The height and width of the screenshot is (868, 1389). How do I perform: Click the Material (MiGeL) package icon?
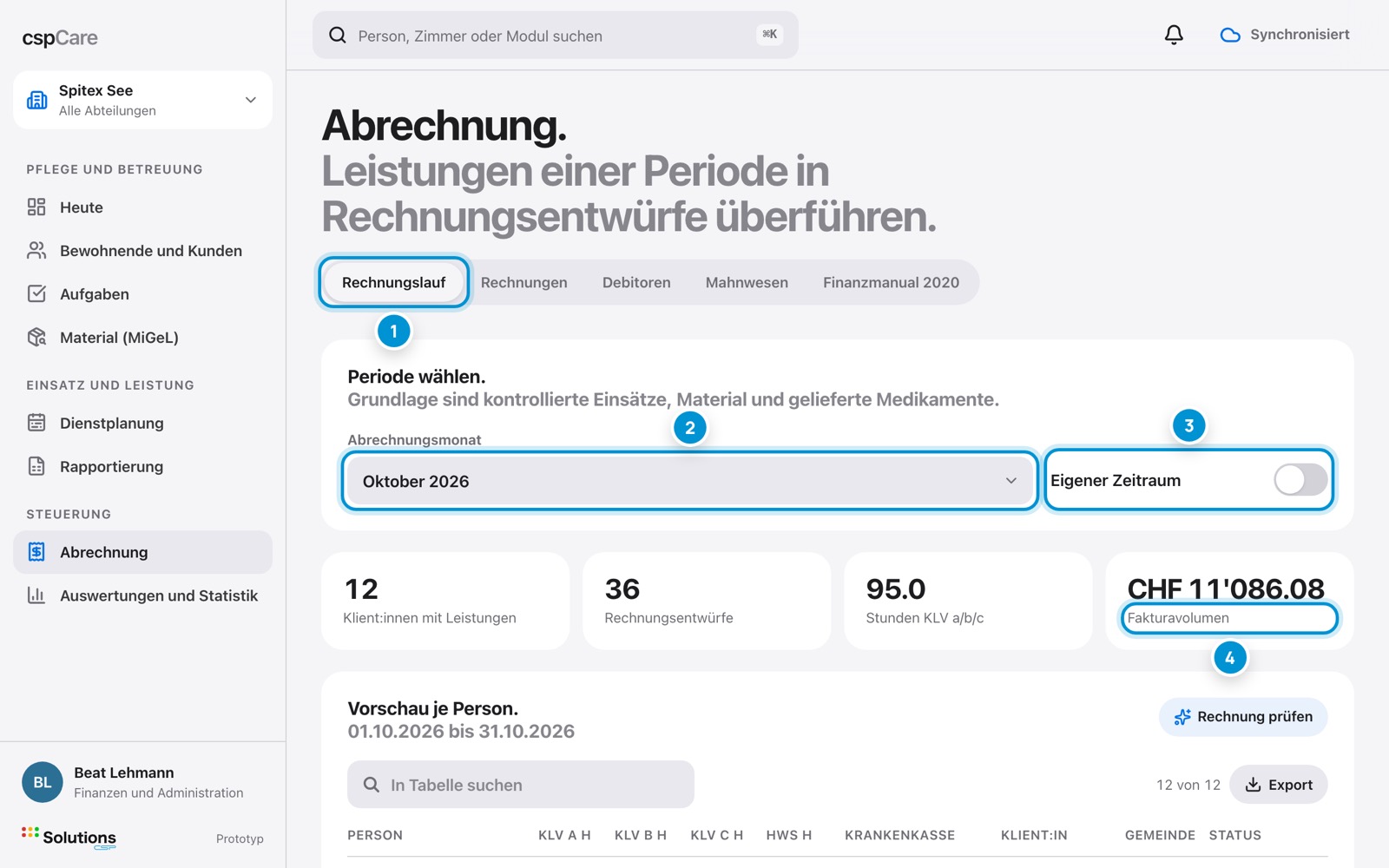[36, 337]
